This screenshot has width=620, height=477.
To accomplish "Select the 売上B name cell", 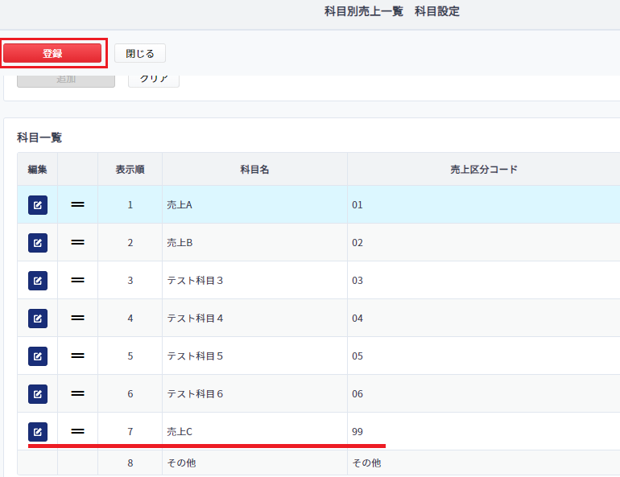I will click(x=254, y=243).
